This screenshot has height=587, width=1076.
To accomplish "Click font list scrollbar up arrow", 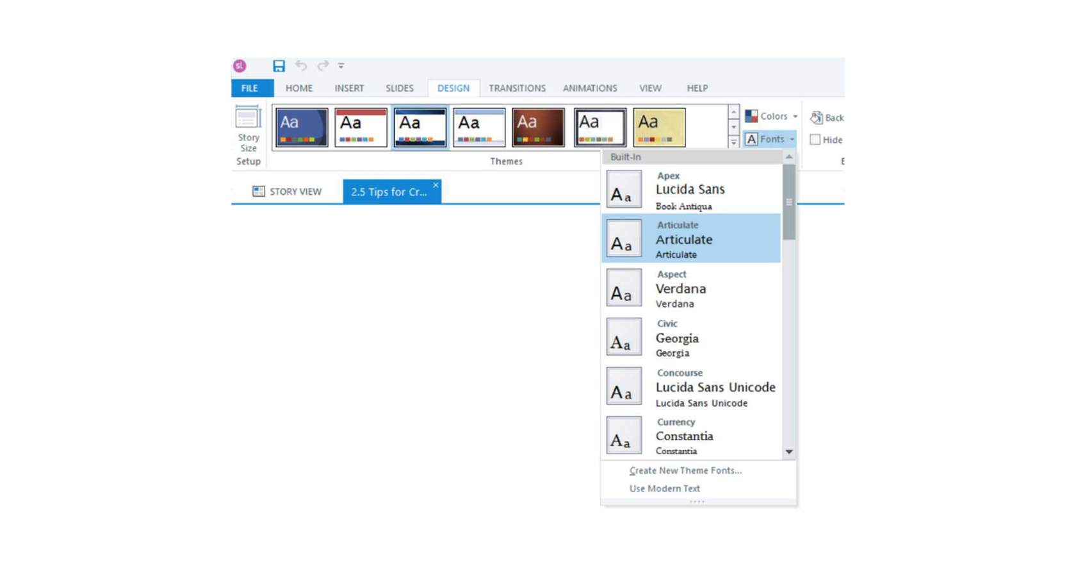I will point(789,157).
